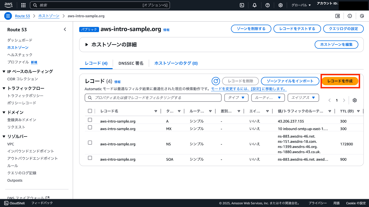
Task: Open the services grid menu icon
Action: point(23,5)
